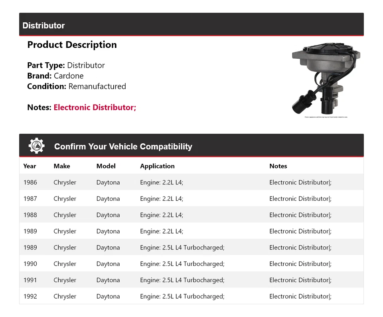Click Electronic Distributor note in 1991 row

[x=300, y=280]
